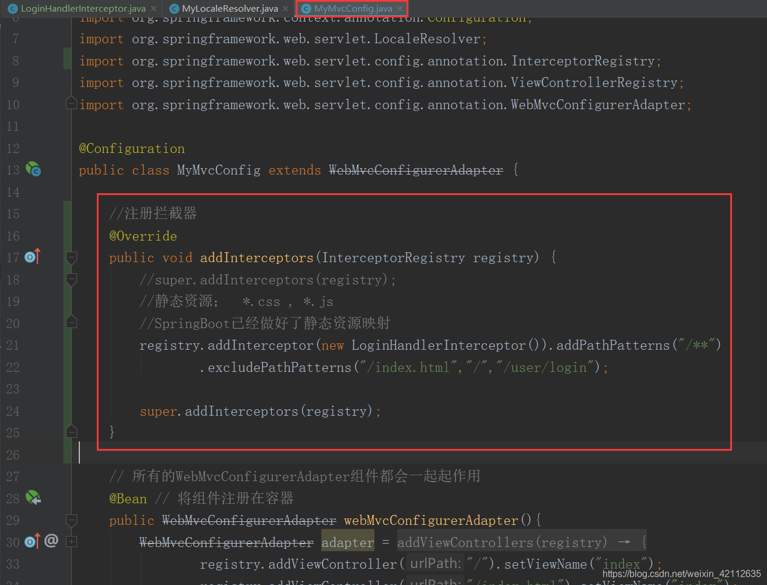This screenshot has height=585, width=767.
Task: Click the SpringBoot static resources comment on line 20
Action: pos(265,323)
